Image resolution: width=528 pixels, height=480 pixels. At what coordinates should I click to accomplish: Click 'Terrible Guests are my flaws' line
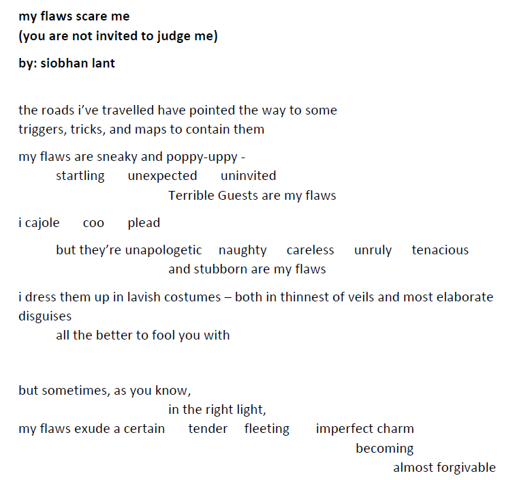252,196
